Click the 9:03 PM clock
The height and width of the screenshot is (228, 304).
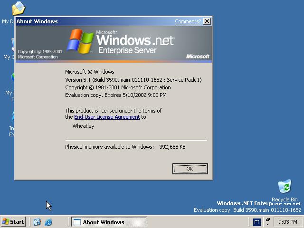[x=288, y=222]
